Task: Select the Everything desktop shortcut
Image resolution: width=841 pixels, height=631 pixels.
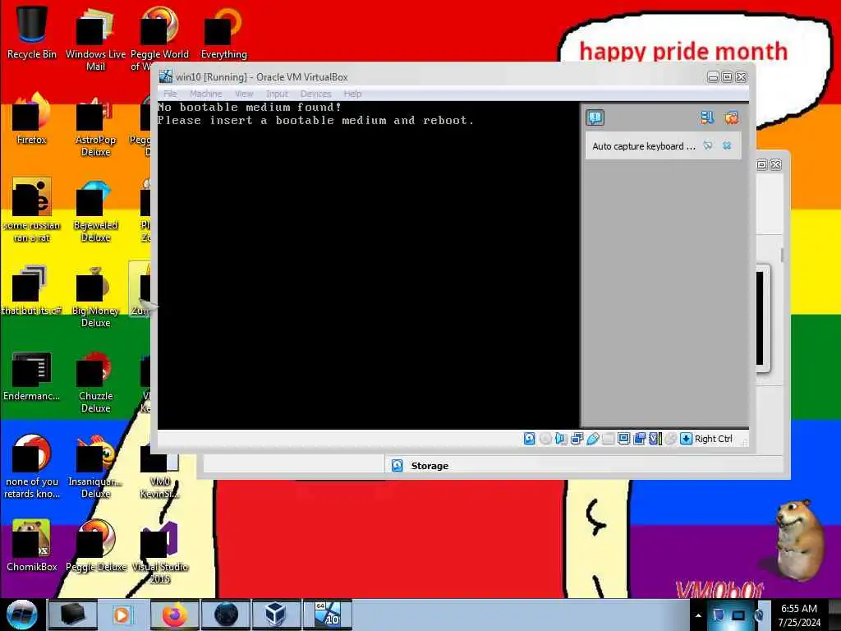Action: [223, 32]
